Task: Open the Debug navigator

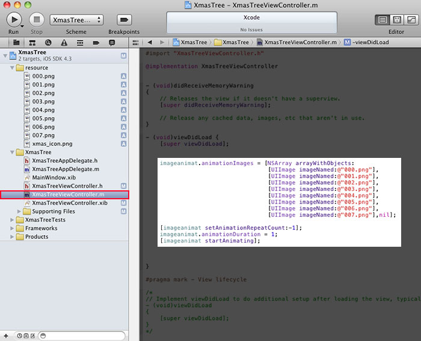Action: click(80, 43)
